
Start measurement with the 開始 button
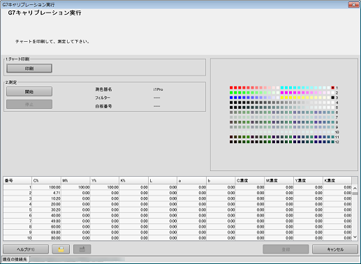29,91
